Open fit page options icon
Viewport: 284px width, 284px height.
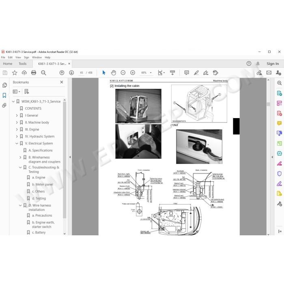click(161, 73)
